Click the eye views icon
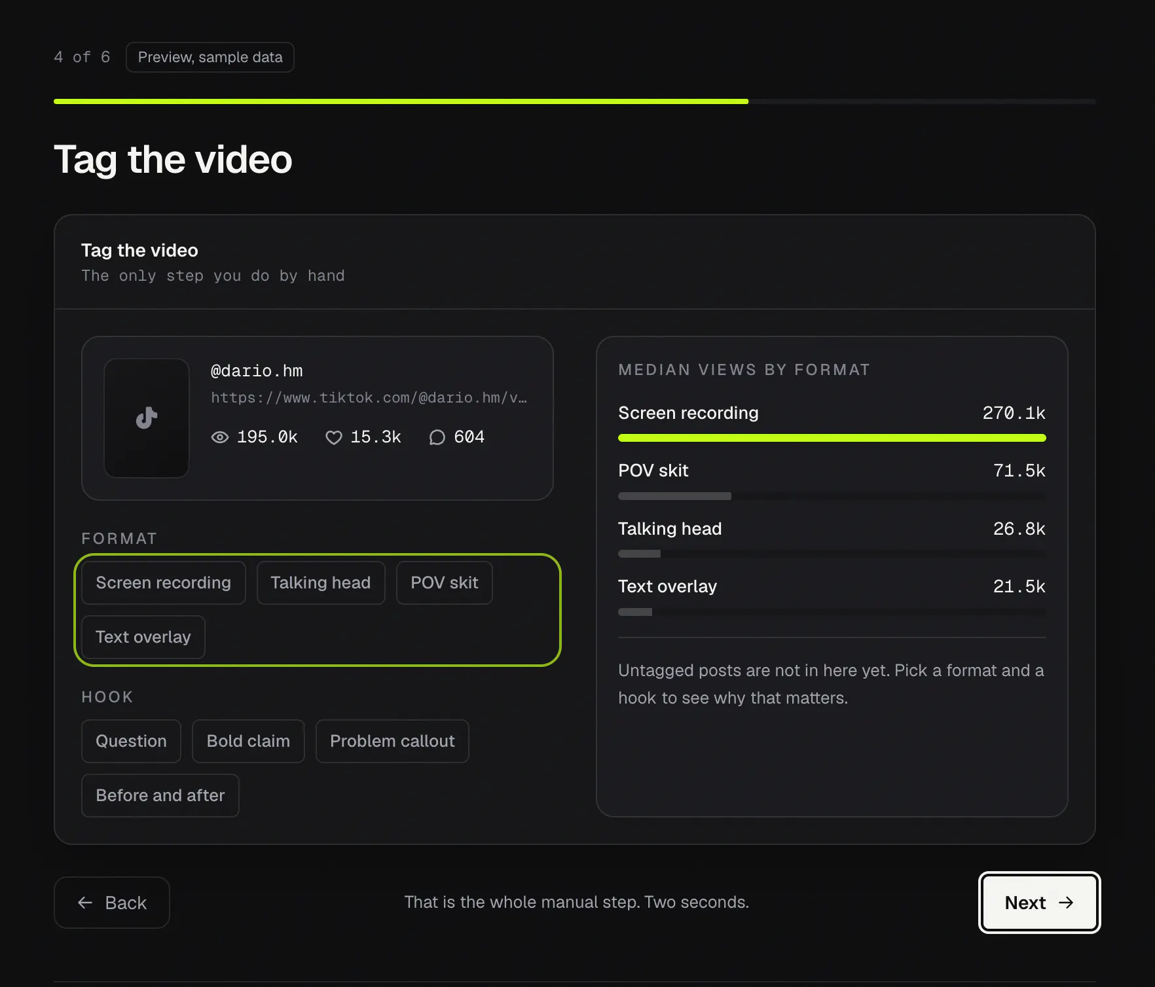The height and width of the screenshot is (987, 1155). pyautogui.click(x=220, y=437)
